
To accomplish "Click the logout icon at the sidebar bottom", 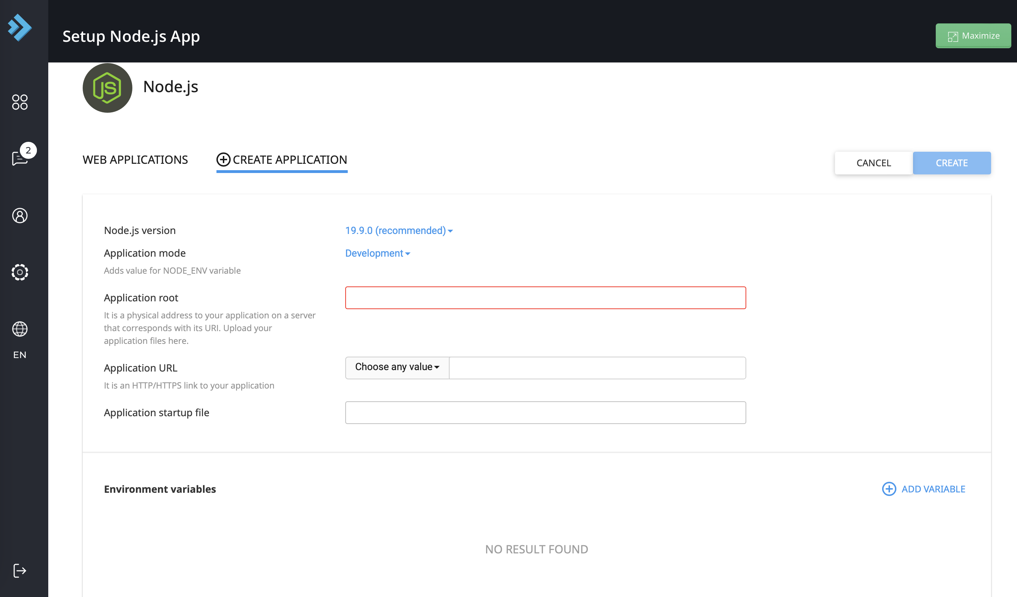I will point(20,570).
